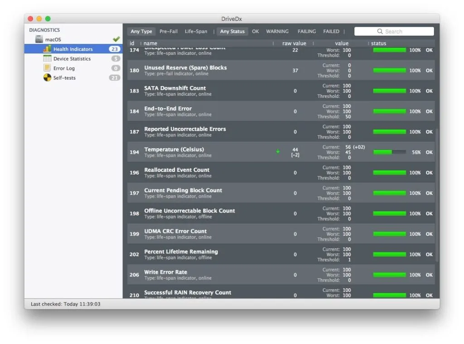464x344 pixels.
Task: Sort by the raw value column header
Action: tap(294, 43)
